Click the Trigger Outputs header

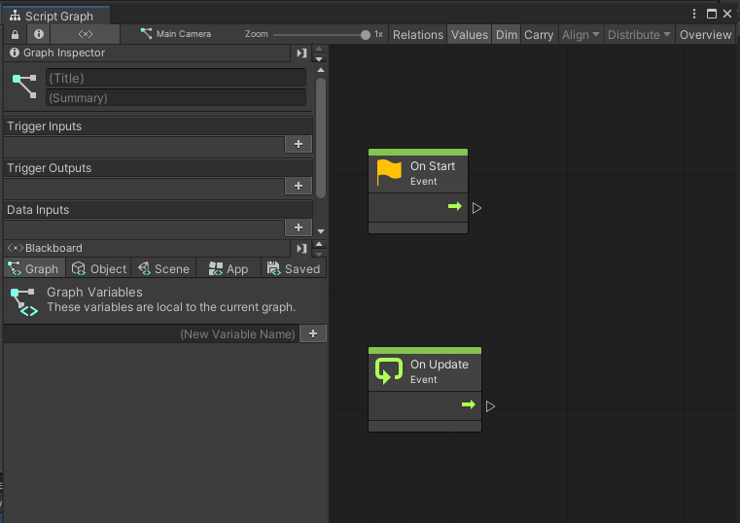(x=159, y=168)
